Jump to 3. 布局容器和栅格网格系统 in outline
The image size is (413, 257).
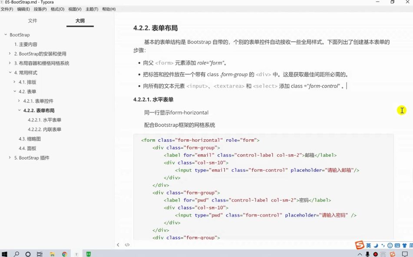tap(42, 63)
